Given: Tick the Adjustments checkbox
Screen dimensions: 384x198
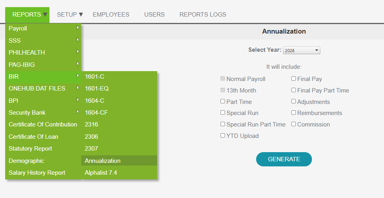Looking at the screenshot, I should coord(294,102).
